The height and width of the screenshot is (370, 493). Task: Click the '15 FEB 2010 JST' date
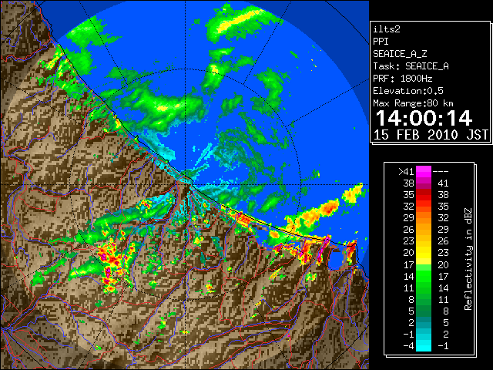click(431, 135)
